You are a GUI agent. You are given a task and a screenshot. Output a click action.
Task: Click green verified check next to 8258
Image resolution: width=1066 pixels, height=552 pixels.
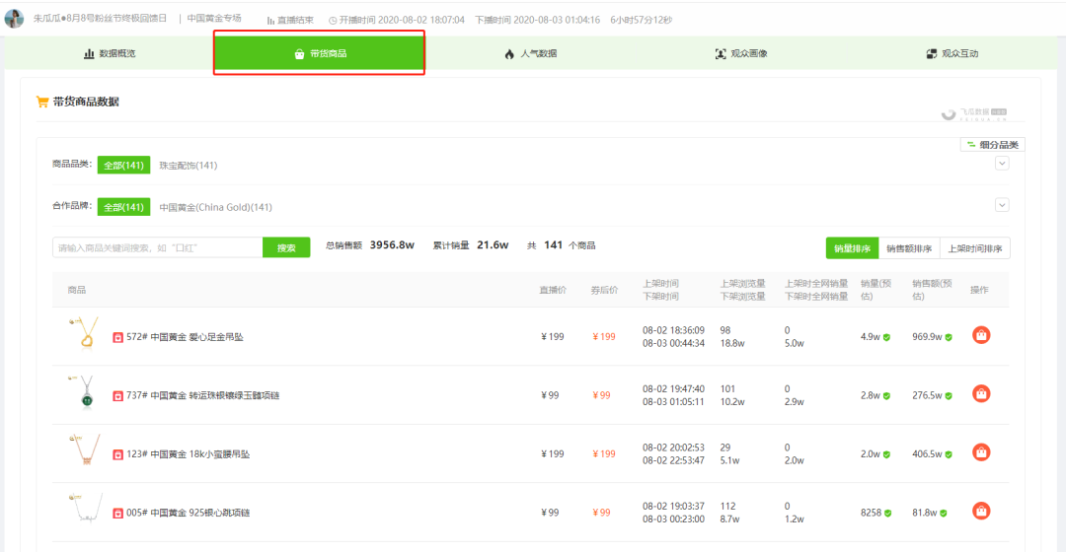[x=888, y=514]
